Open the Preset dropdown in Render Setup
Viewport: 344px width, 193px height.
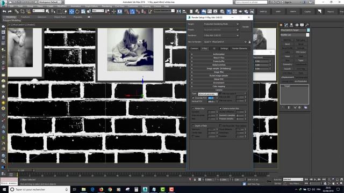pos(221,29)
